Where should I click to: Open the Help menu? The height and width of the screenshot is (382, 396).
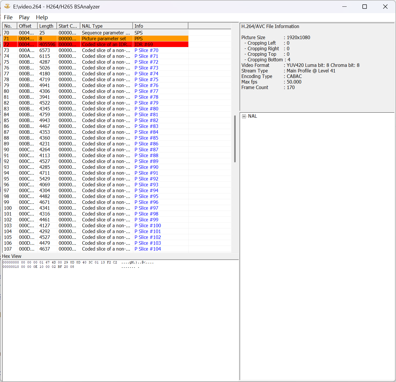tap(42, 18)
